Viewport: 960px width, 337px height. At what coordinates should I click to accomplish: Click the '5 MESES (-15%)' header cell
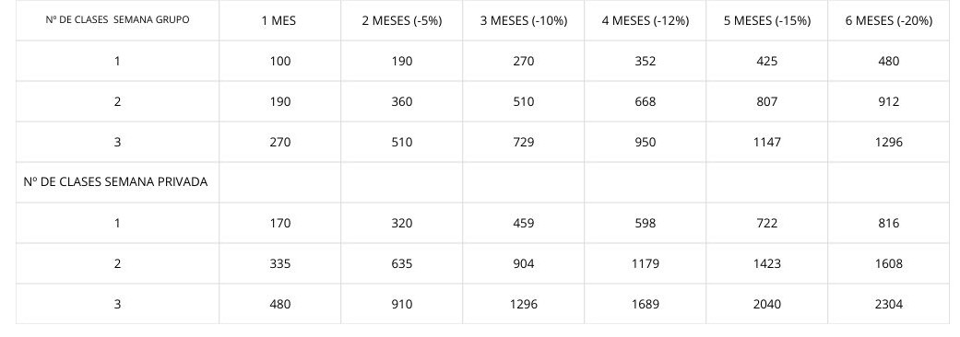point(767,21)
